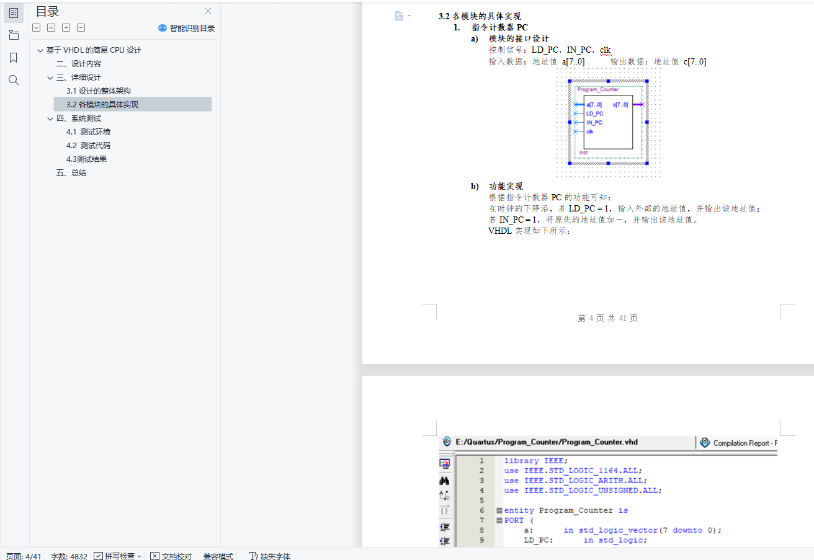Click the line starting 在时钟的下降沿
The image size is (814, 560).
[625, 208]
